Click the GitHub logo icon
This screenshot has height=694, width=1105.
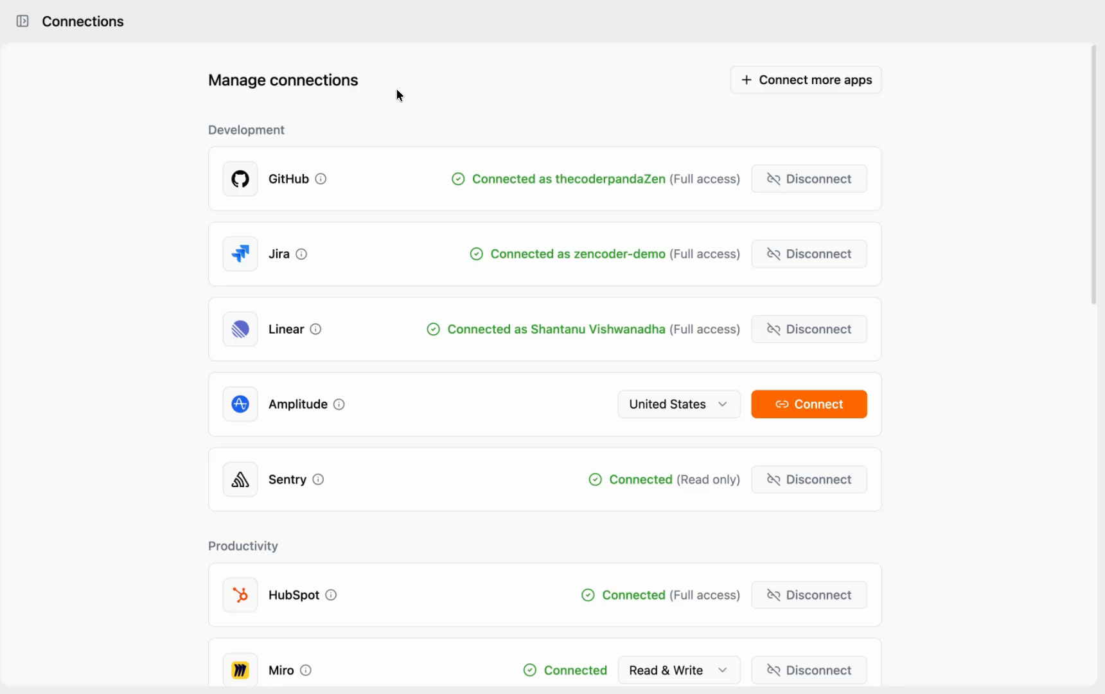click(x=240, y=179)
